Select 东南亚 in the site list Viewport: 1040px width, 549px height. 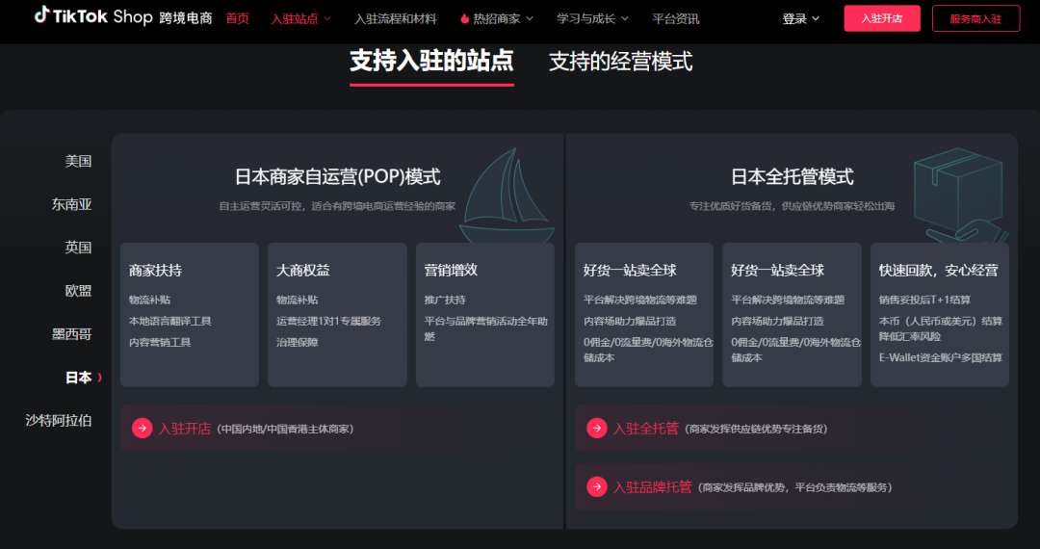click(71, 204)
